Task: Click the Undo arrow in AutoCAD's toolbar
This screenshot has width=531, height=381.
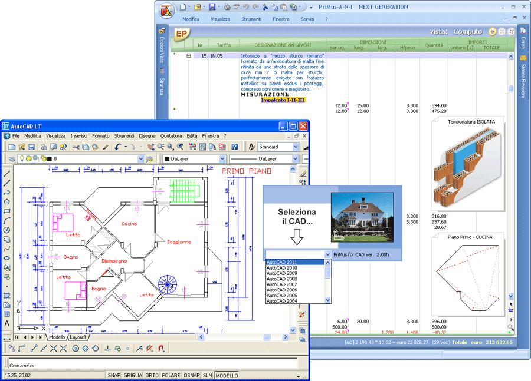Action: tap(117, 147)
